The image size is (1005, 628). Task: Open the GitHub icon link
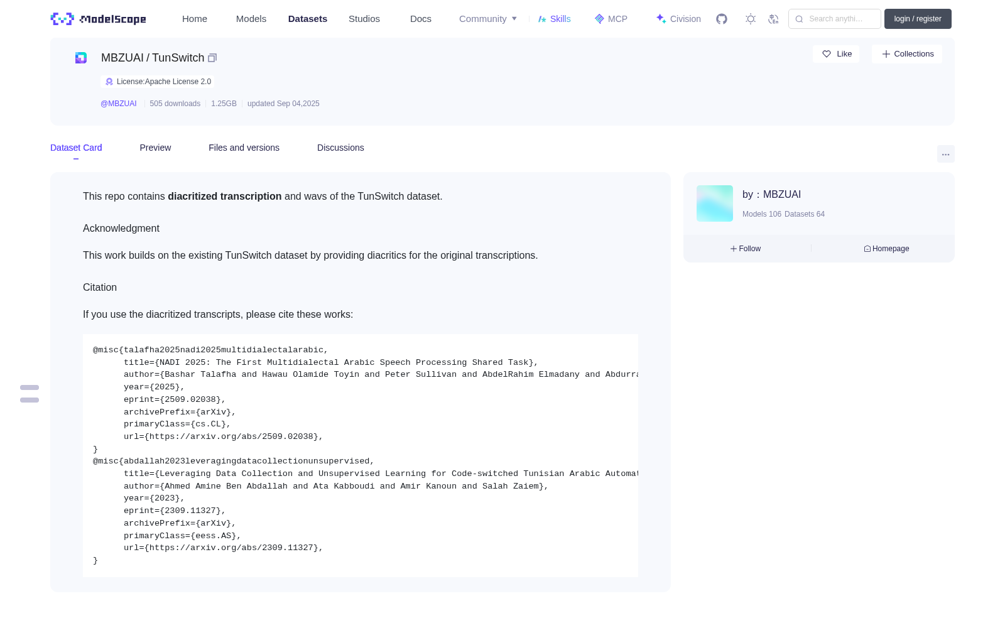pos(722,19)
